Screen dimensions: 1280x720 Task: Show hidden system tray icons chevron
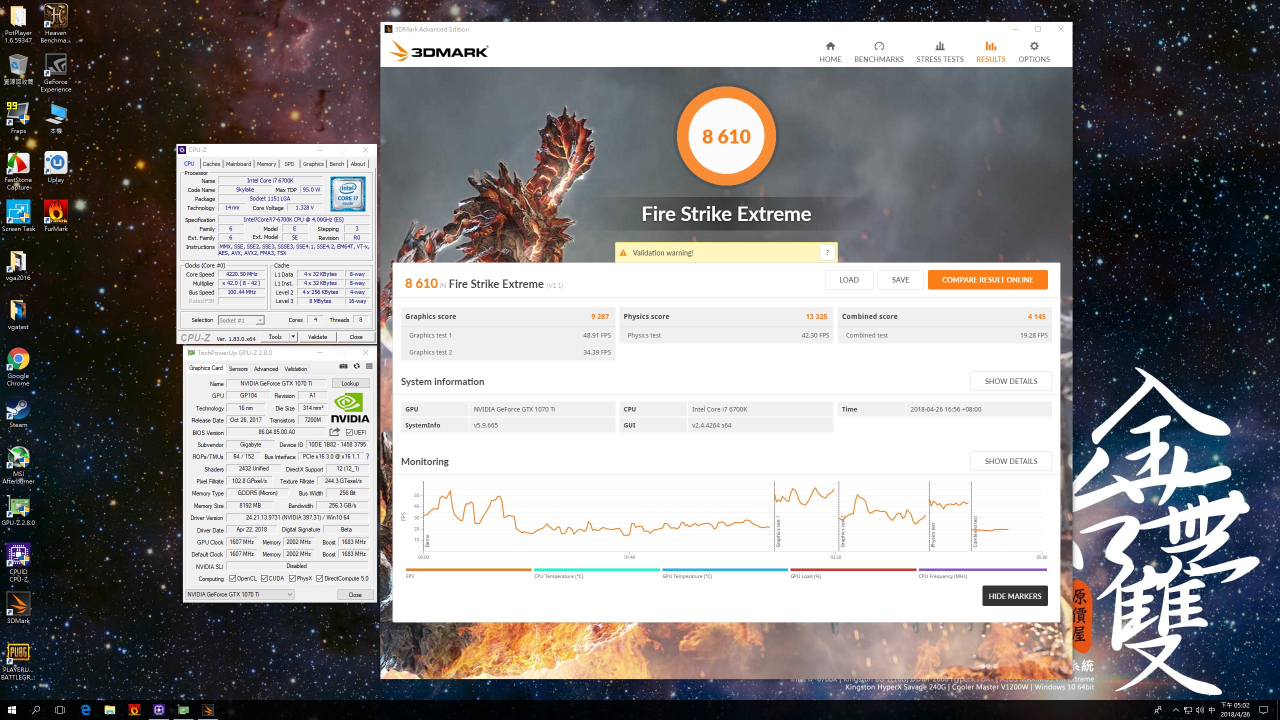pyautogui.click(x=1176, y=710)
